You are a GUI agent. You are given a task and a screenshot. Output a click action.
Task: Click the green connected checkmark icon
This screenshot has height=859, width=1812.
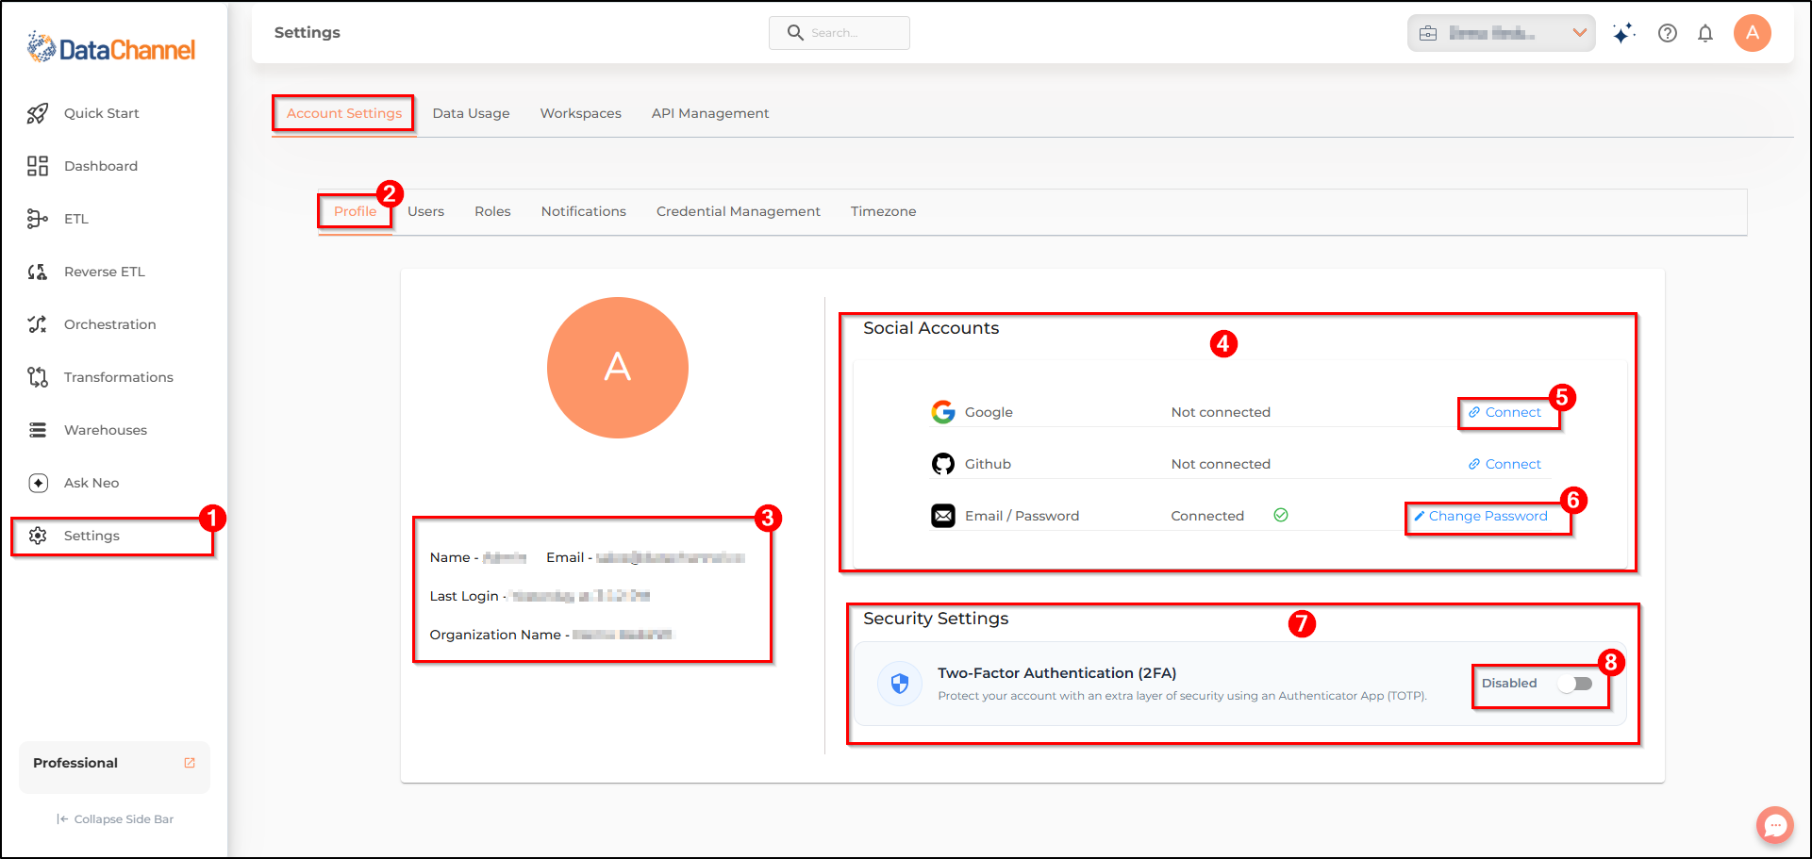pos(1281,515)
